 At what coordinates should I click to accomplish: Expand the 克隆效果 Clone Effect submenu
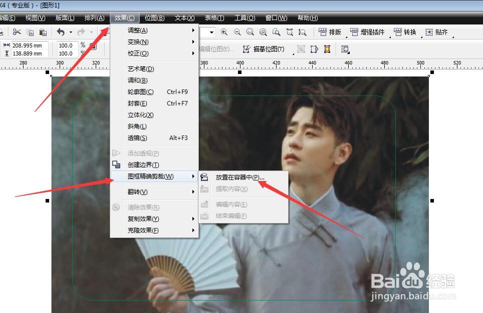(154, 230)
